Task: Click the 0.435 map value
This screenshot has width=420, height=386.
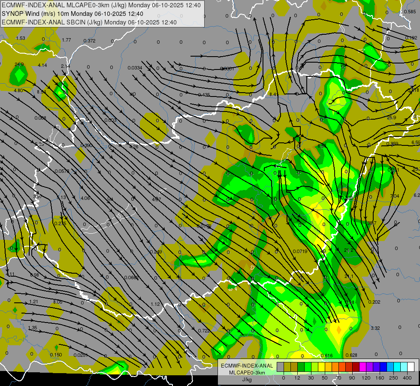Action: pos(204,95)
